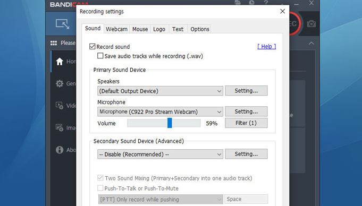Open the Help link
362x206 pixels.
coord(267,47)
